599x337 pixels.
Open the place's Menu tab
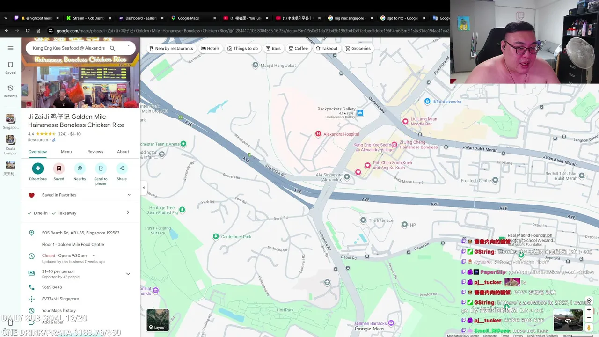pyautogui.click(x=66, y=152)
